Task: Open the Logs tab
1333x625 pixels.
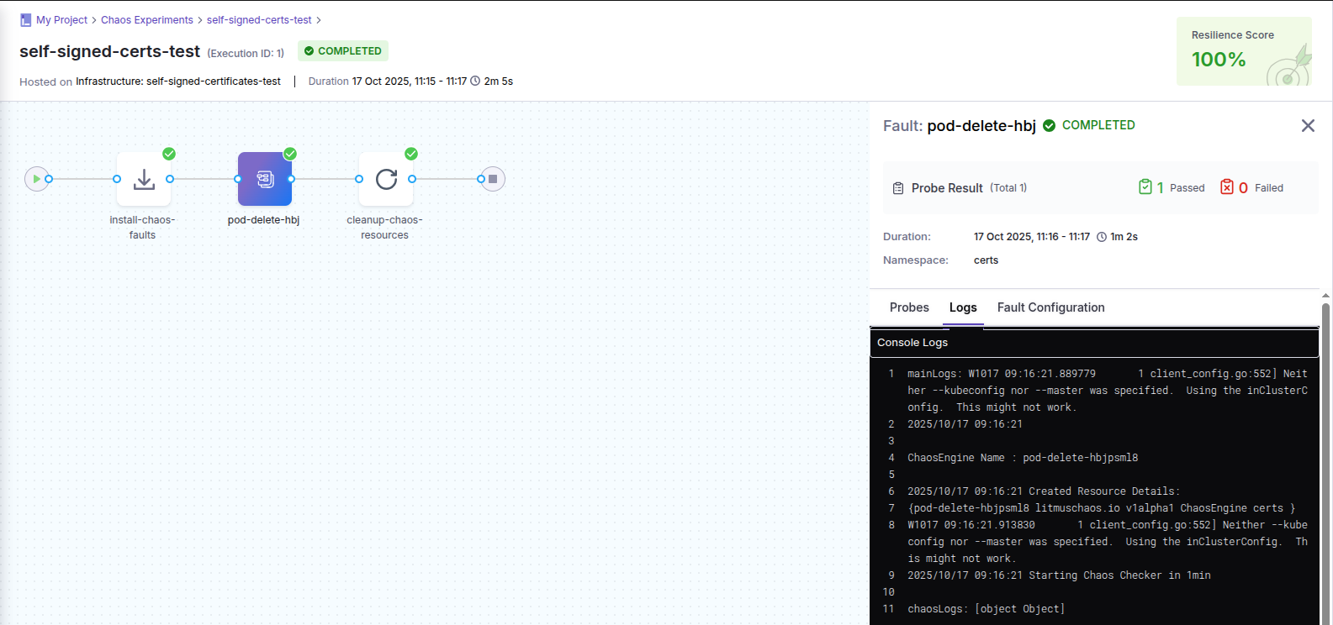Action: (963, 307)
